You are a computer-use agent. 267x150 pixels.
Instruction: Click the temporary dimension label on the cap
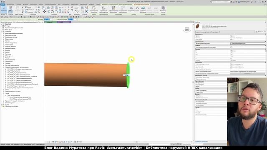[x=126, y=75]
